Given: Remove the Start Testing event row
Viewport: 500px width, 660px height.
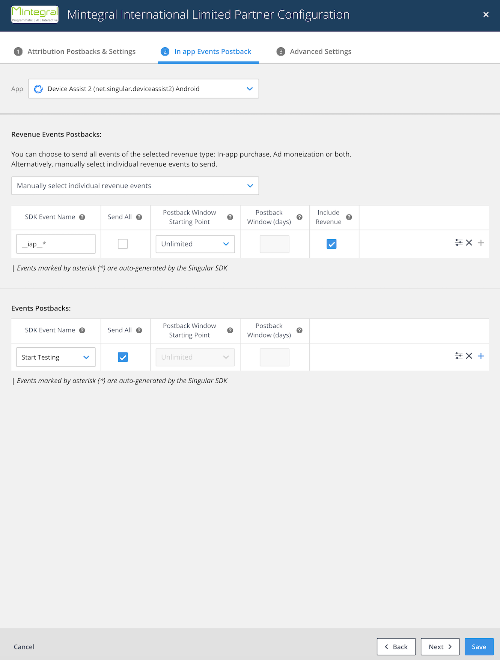Looking at the screenshot, I should point(469,356).
